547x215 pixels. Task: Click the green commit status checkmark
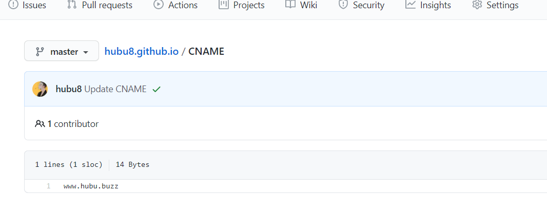point(157,89)
